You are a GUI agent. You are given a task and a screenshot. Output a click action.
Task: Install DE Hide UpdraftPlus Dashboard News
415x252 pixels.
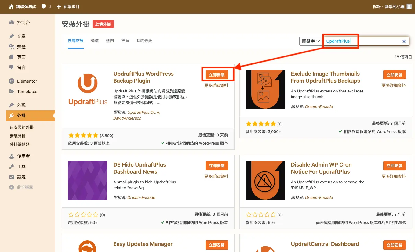(217, 166)
